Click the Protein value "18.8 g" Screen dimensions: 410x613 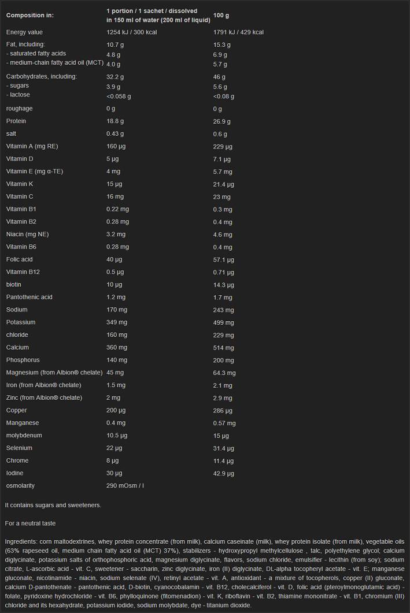click(x=115, y=121)
